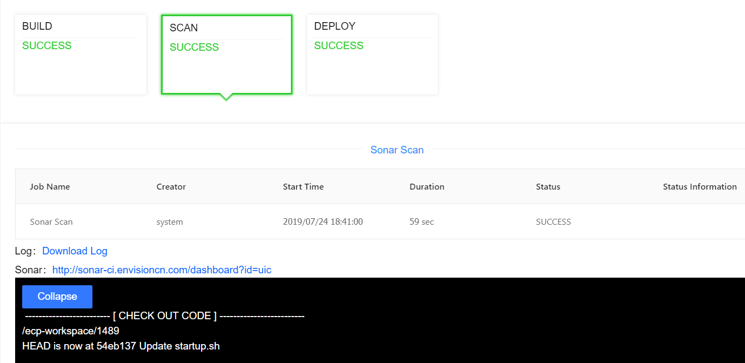
Task: Click the Status column header
Action: [548, 187]
